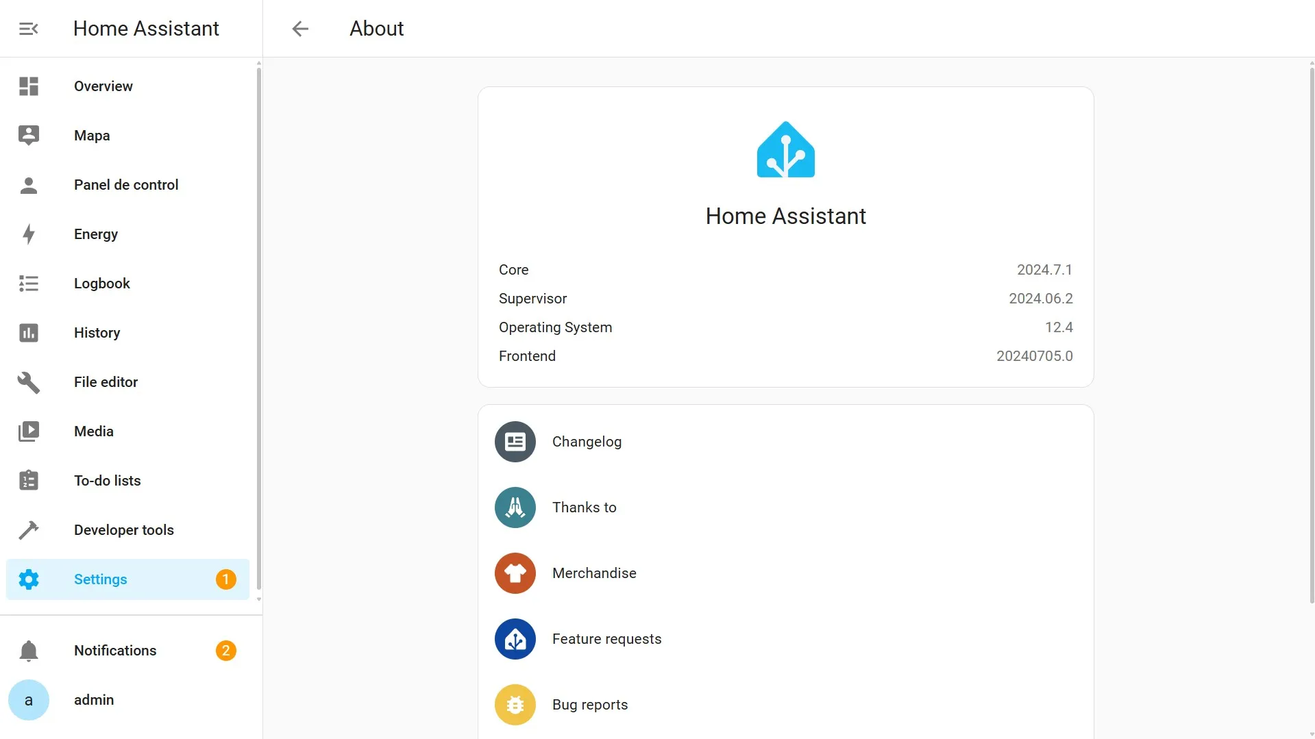This screenshot has width=1315, height=739.
Task: Click the Home Assistant heading in About card
Action: point(786,216)
